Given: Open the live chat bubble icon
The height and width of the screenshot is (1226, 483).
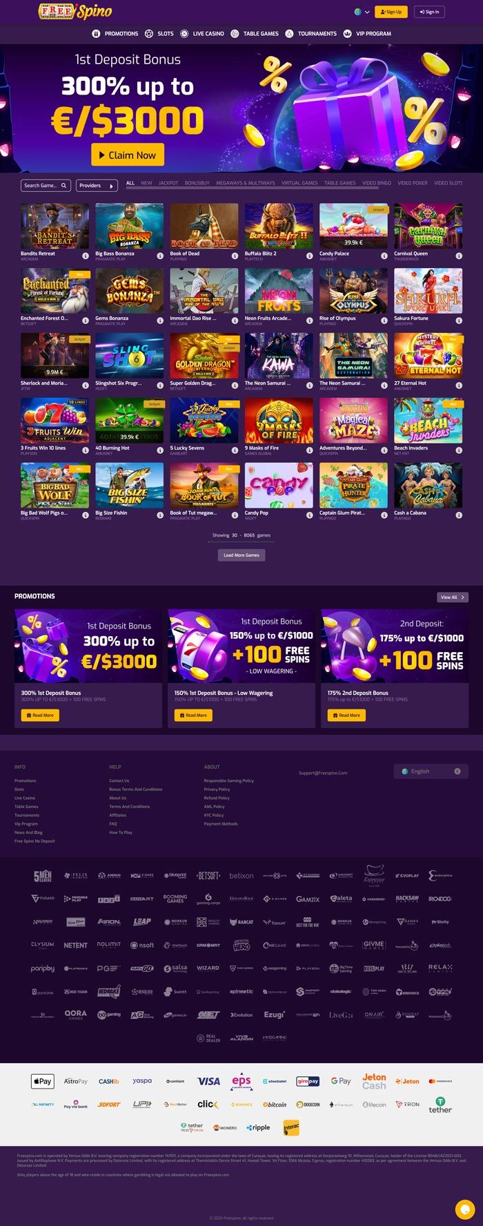Looking at the screenshot, I should coord(465,1209).
